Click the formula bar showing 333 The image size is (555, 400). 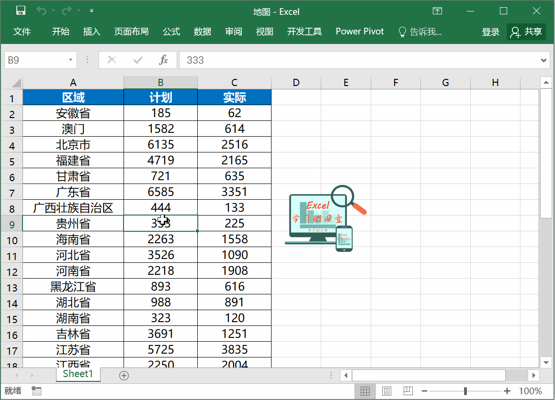[x=359, y=60]
